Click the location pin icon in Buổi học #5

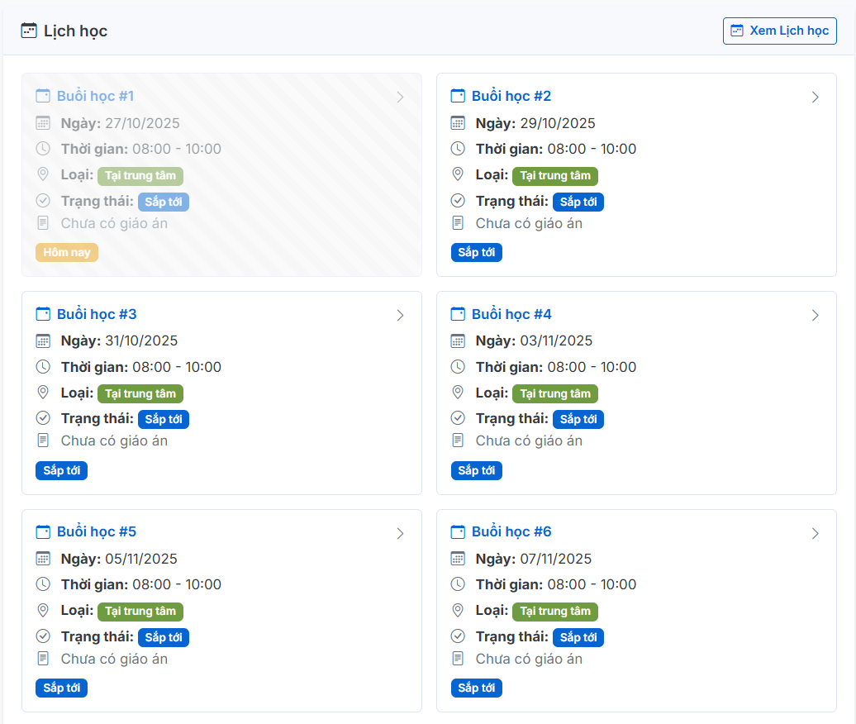[x=43, y=611]
